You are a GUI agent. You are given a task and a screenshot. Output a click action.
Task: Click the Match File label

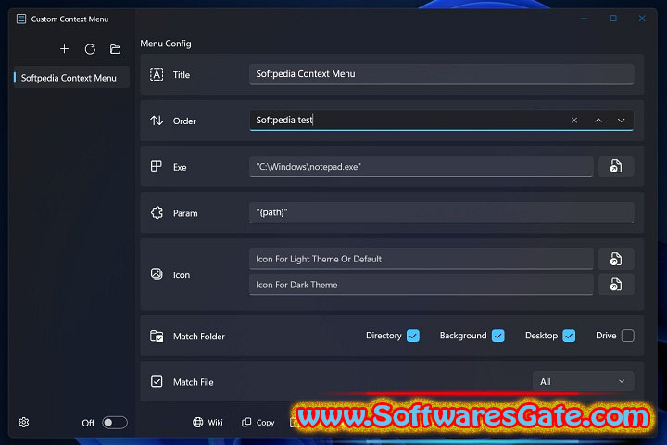point(193,382)
